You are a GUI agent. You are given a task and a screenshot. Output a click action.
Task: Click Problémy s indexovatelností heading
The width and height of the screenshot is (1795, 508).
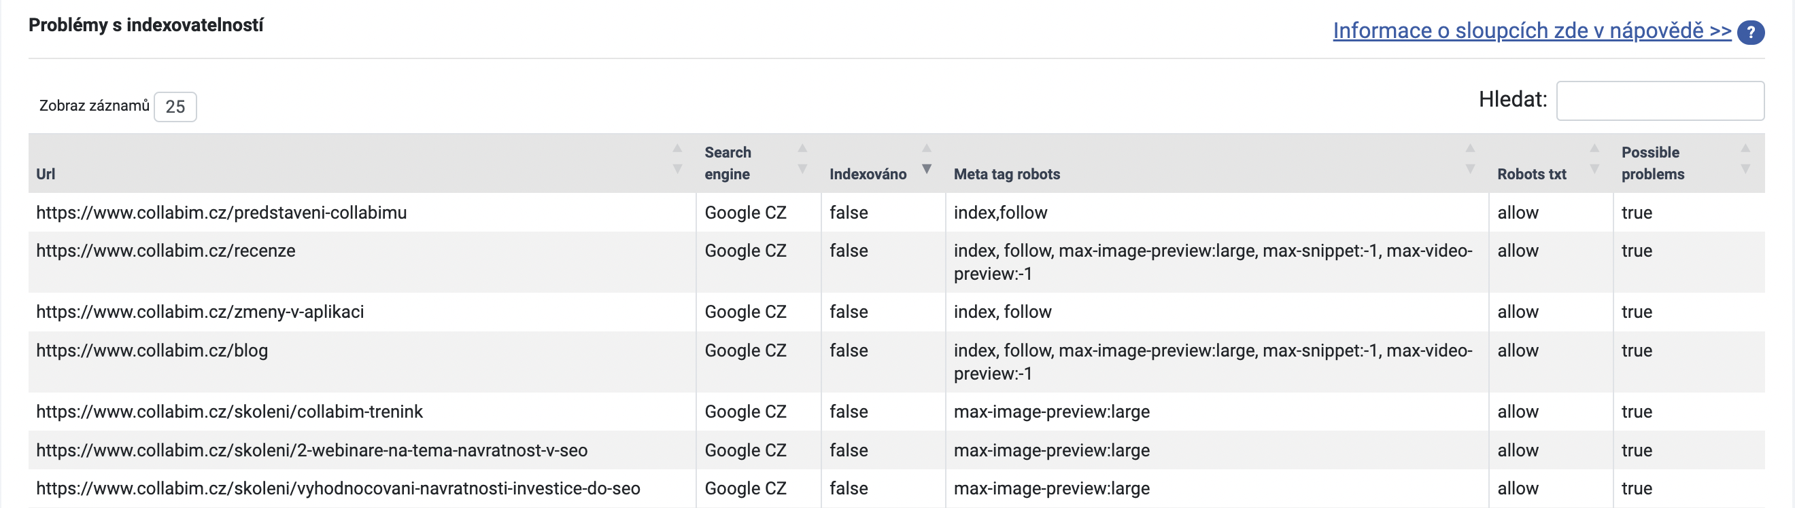pyautogui.click(x=146, y=25)
